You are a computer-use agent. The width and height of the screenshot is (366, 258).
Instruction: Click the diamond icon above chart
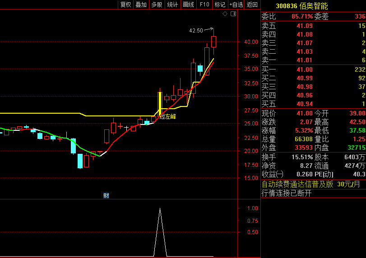point(225,14)
